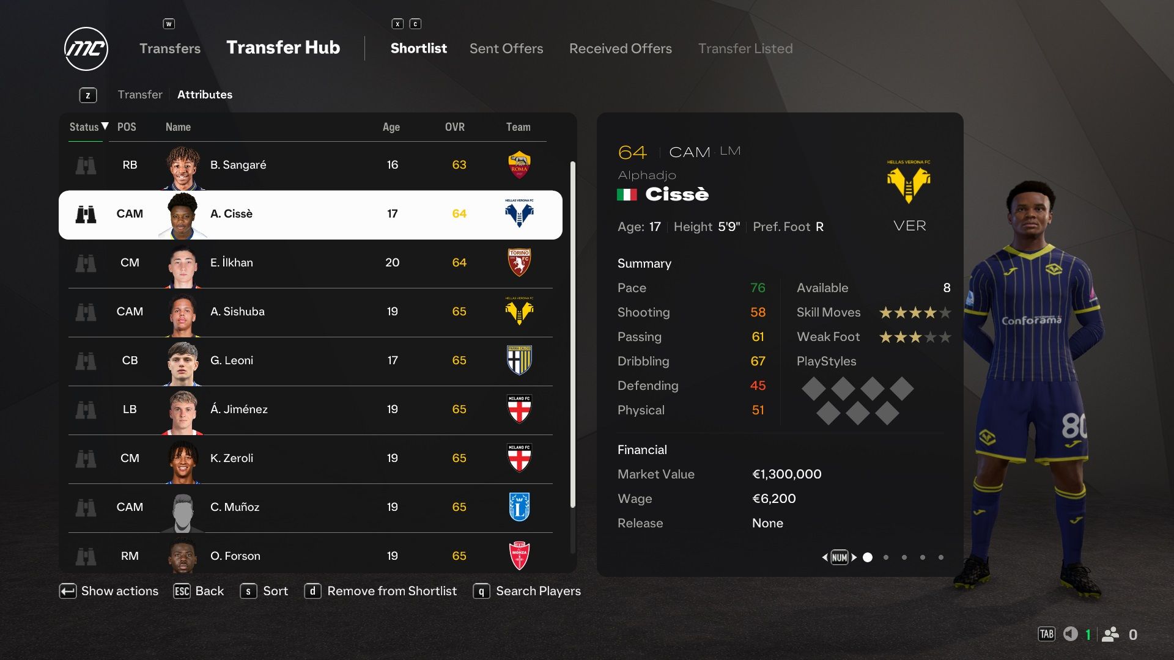Expand the PlayStyles section for Cissè
This screenshot has width=1174, height=660.
point(825,360)
